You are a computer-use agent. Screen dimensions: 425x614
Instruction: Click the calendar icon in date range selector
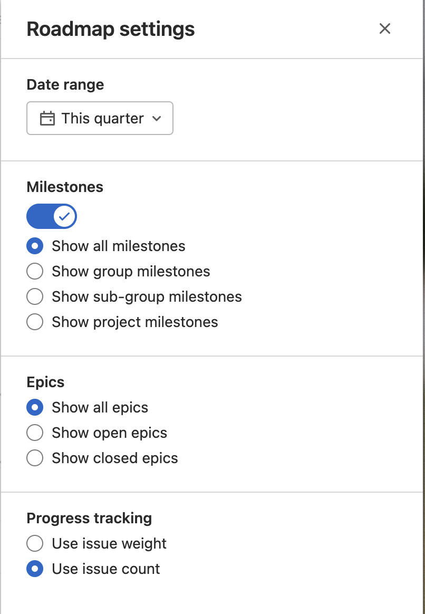tap(48, 118)
